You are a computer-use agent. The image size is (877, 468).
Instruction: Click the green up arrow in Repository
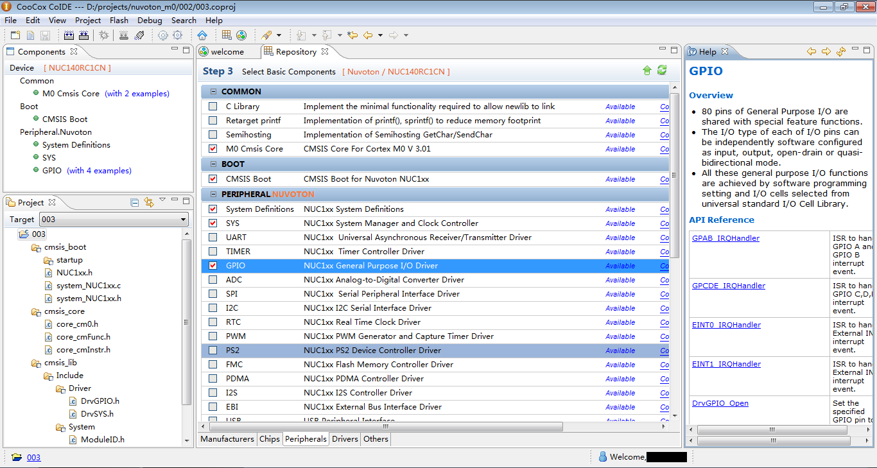(647, 71)
